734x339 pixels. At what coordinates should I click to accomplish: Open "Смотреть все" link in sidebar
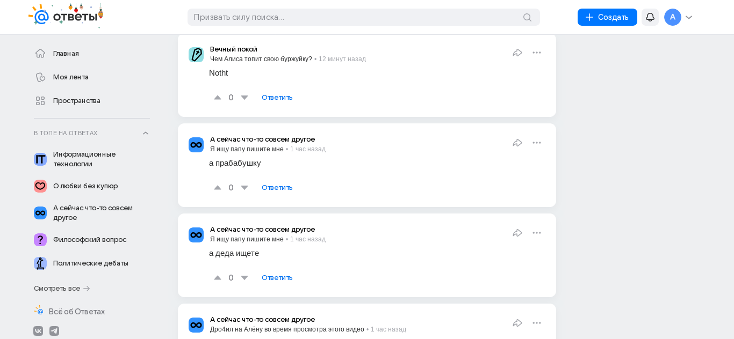[61, 288]
